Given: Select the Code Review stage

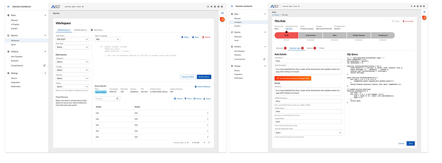Looking at the screenshot, I should (310, 35).
